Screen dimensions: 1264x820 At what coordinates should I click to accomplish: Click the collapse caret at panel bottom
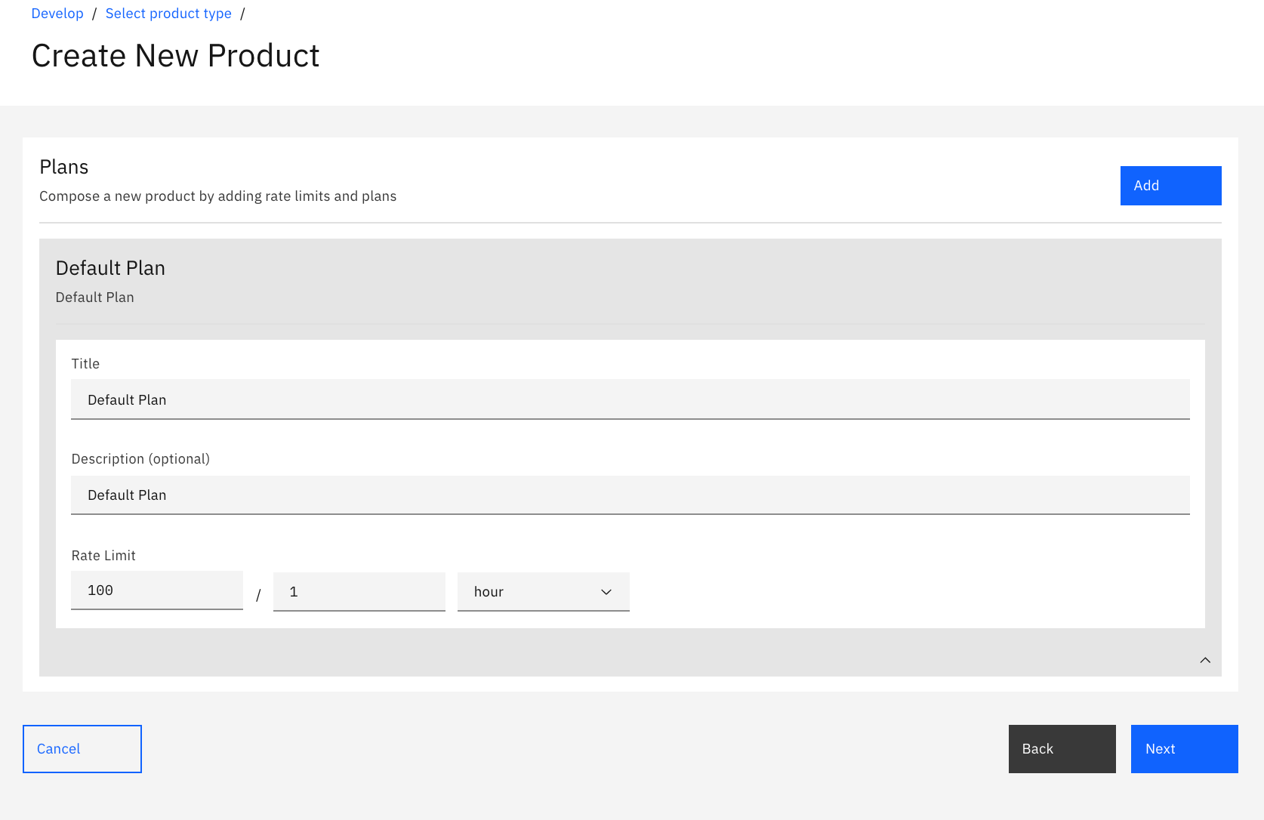(x=1205, y=659)
